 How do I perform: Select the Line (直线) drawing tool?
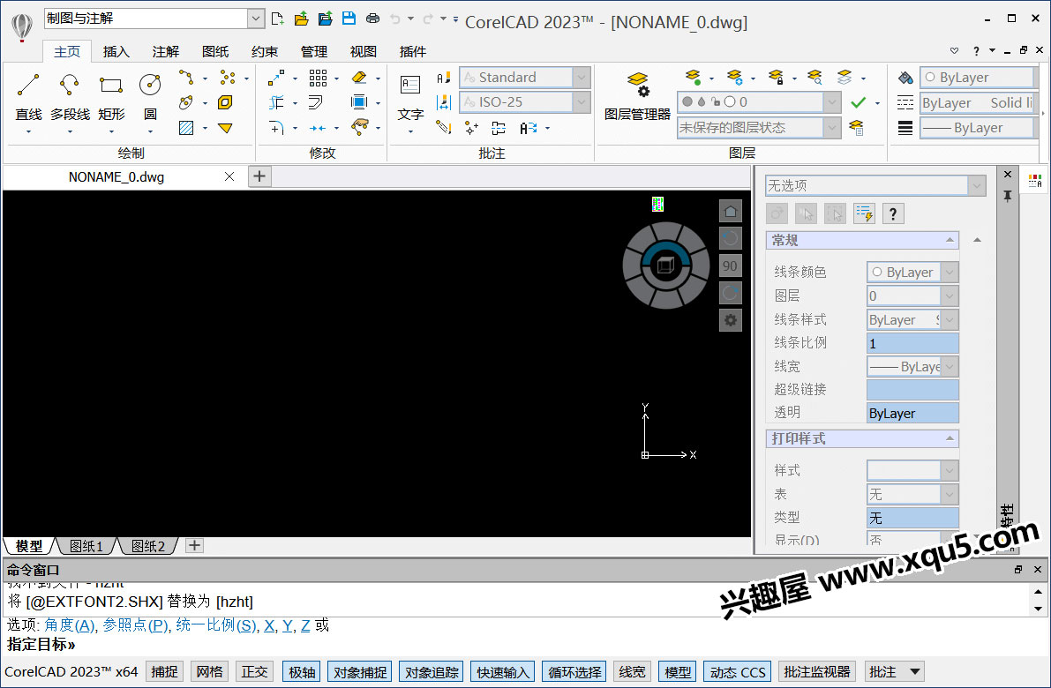28,96
